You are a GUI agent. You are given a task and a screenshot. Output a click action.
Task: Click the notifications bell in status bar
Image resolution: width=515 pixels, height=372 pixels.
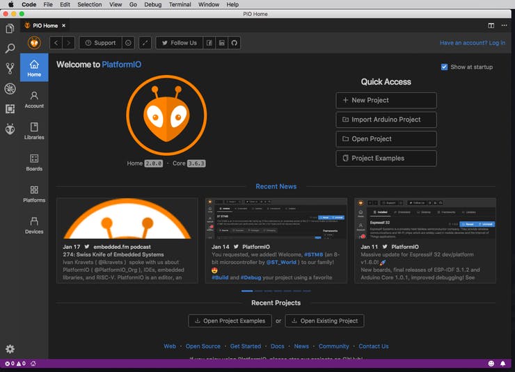click(x=502, y=364)
